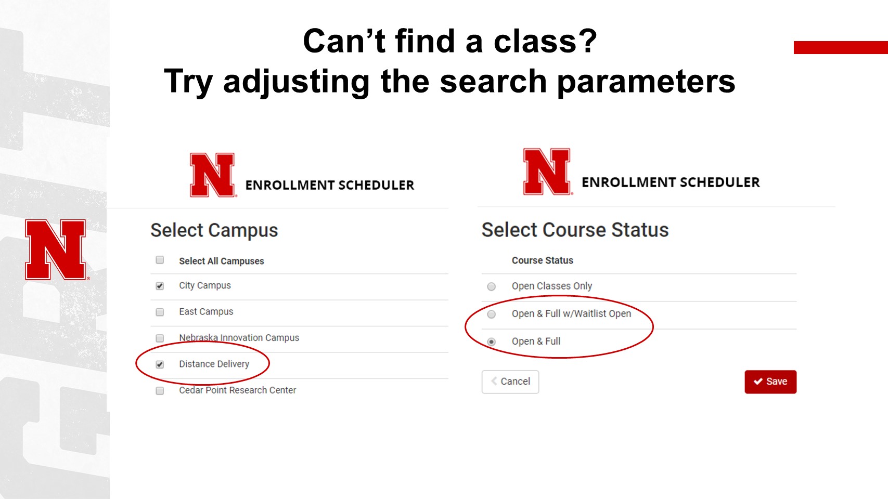Image resolution: width=888 pixels, height=499 pixels.
Task: Select the Open & Full radio button
Action: [x=491, y=342]
